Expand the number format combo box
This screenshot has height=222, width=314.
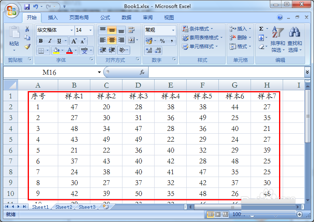pyautogui.click(x=173, y=30)
